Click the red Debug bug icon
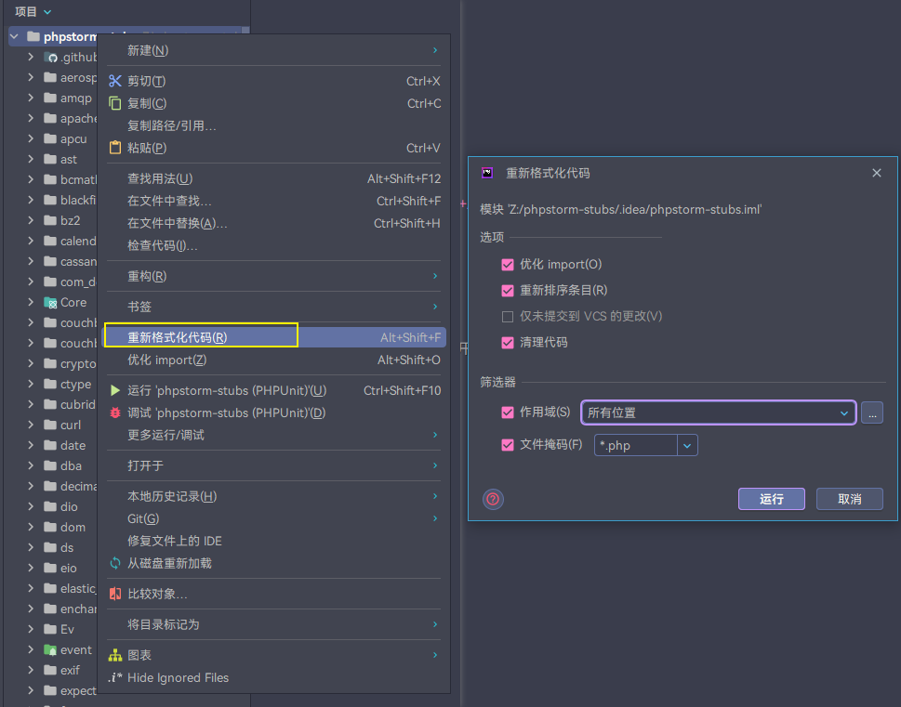 point(115,412)
